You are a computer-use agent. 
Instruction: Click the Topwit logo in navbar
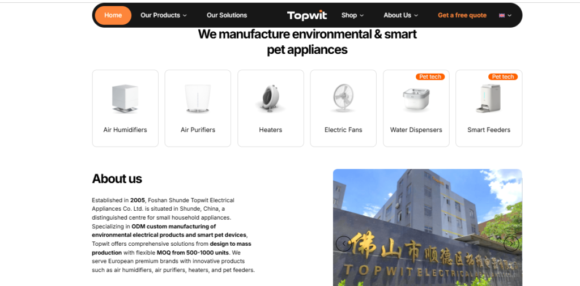click(306, 15)
